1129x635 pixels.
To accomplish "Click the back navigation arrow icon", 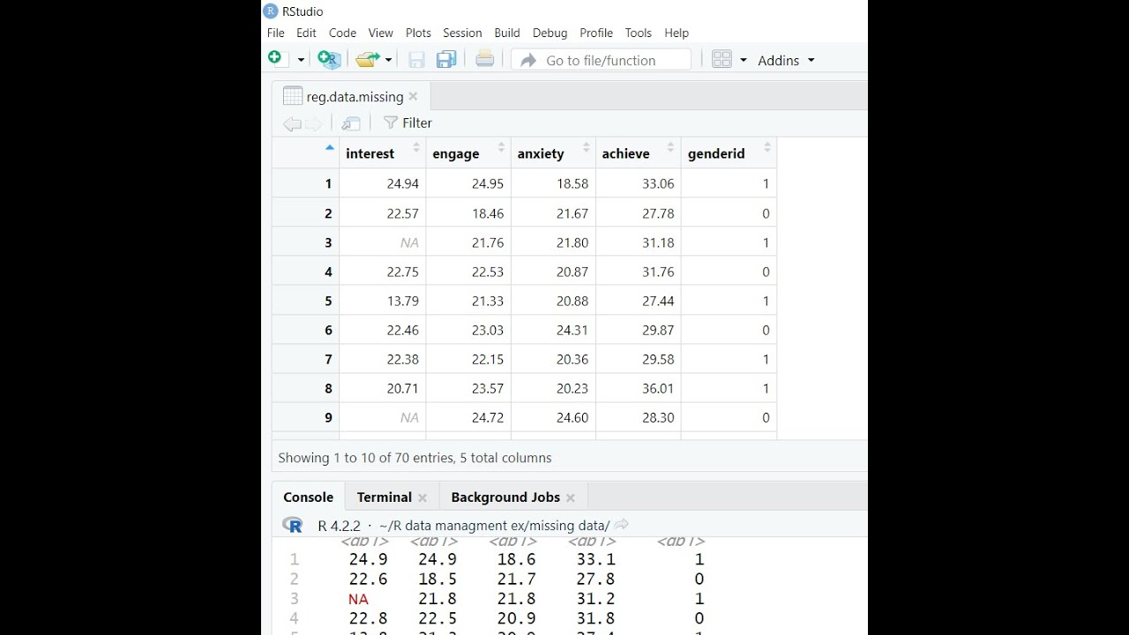I will 292,123.
